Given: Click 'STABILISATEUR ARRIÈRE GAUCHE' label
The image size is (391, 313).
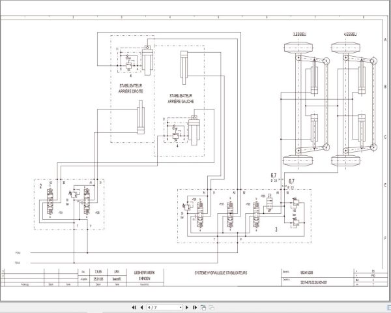Looking at the screenshot, I should click(x=181, y=98).
